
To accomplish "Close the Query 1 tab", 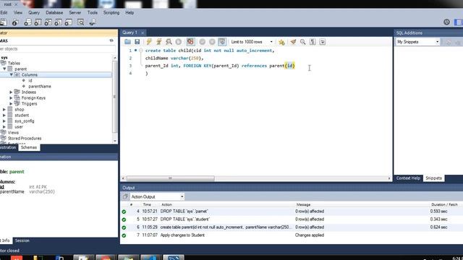I will [x=143, y=32].
